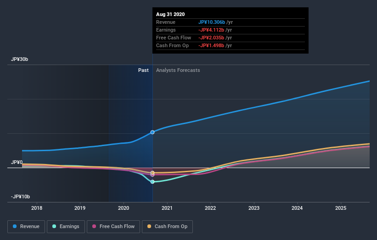The height and width of the screenshot is (240, 377).
Task: Click the Aug 31 2020 tooltip date
Action: pos(170,14)
